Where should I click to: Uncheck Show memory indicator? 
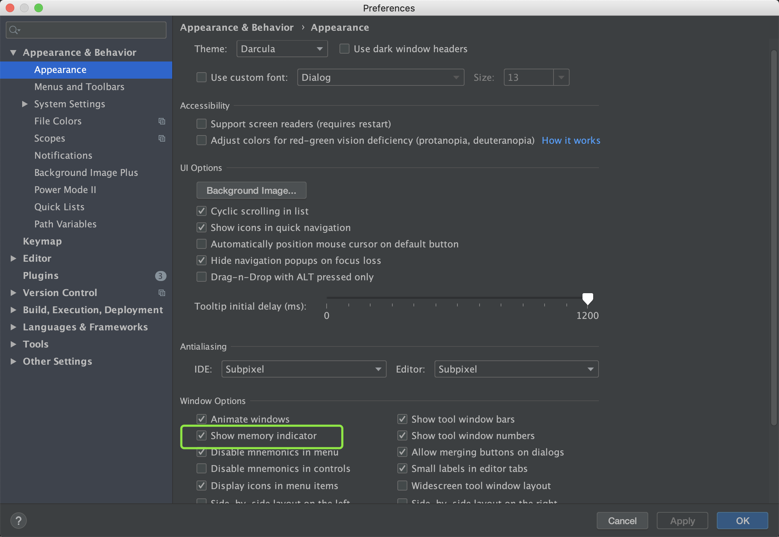click(202, 435)
